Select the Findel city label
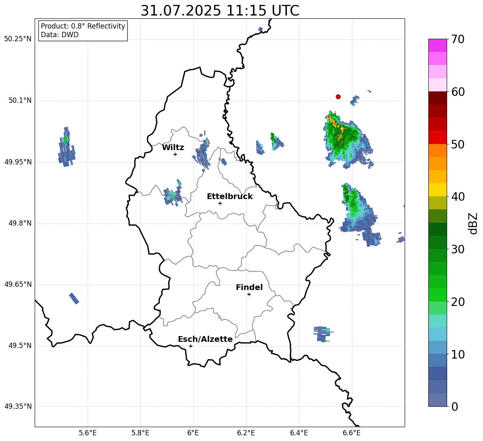The width and height of the screenshot is (483, 441). coord(249,287)
